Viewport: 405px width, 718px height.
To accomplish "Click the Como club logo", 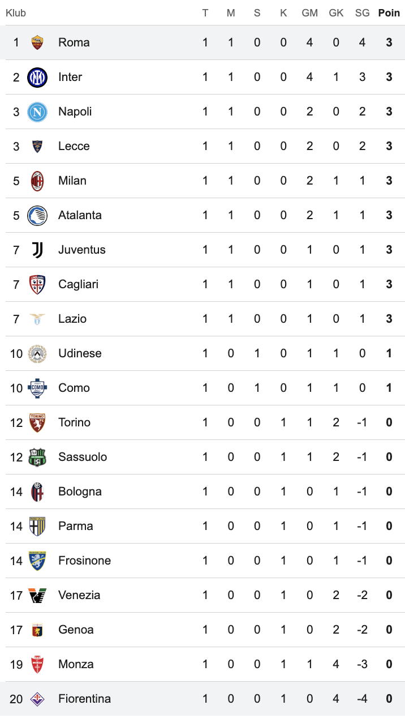I will (x=37, y=388).
